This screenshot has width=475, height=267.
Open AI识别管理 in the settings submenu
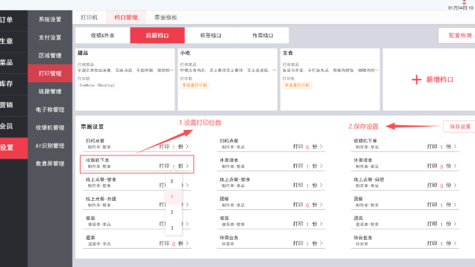pyautogui.click(x=50, y=146)
